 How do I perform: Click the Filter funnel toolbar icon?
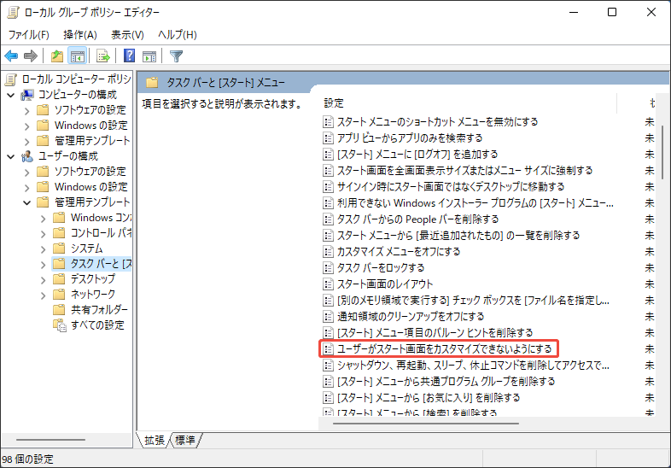click(176, 56)
